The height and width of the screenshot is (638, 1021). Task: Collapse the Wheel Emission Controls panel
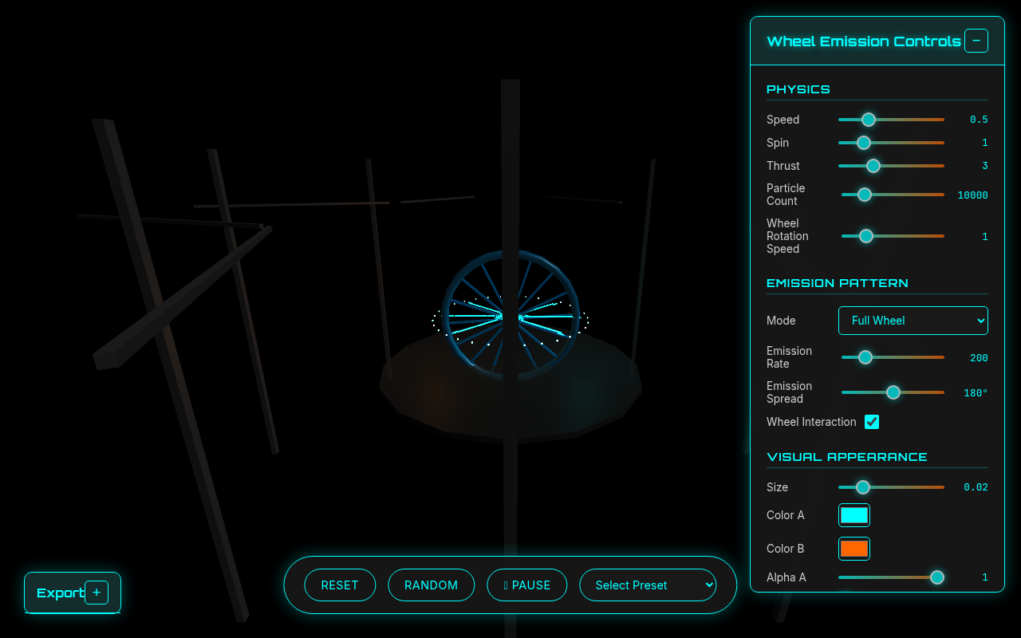click(976, 40)
